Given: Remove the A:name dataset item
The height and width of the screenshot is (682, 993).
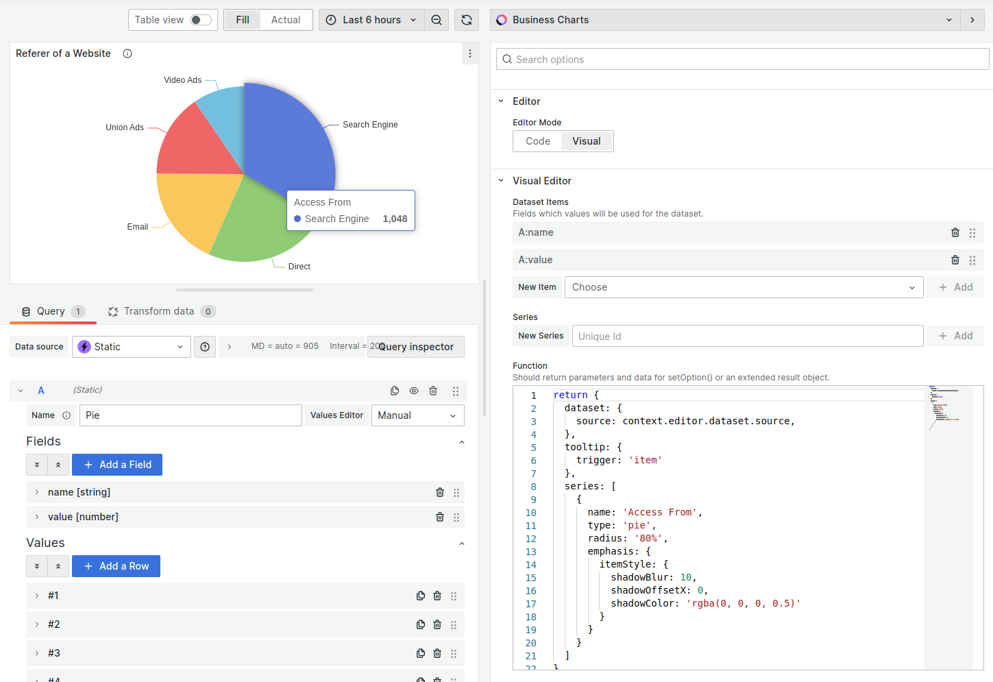Looking at the screenshot, I should [955, 232].
